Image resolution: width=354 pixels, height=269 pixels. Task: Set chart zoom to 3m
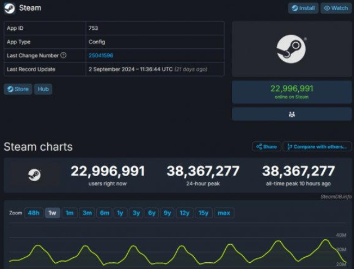click(87, 213)
